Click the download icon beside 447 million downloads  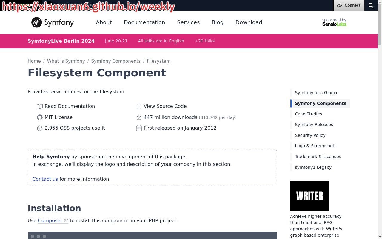[x=139, y=117]
